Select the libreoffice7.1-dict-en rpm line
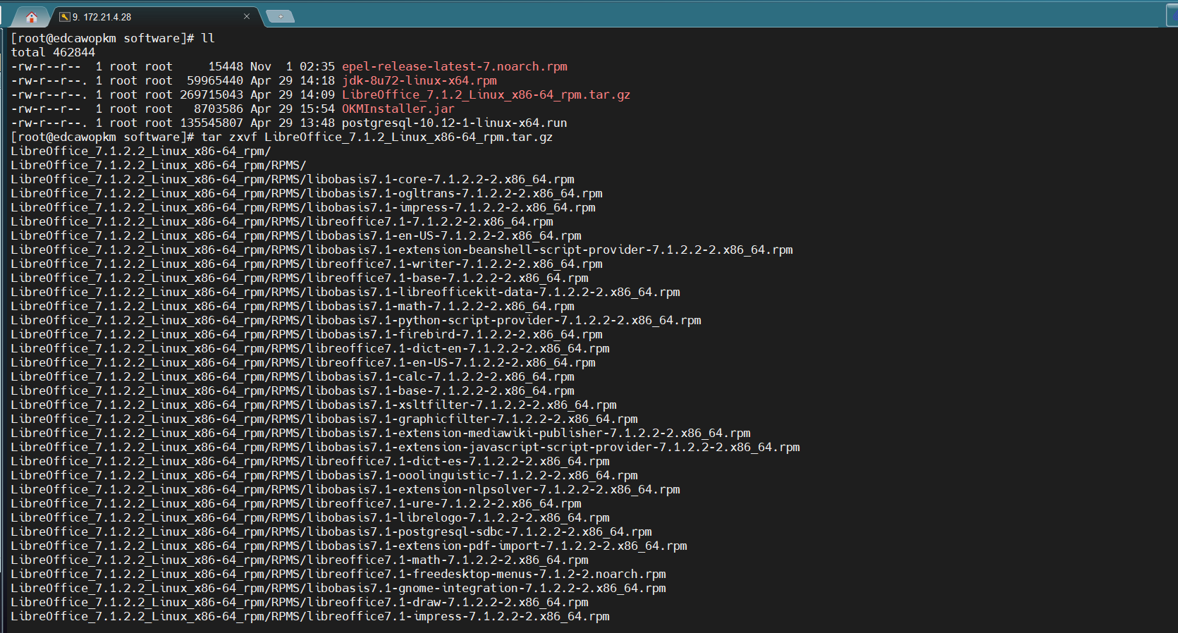 310,348
